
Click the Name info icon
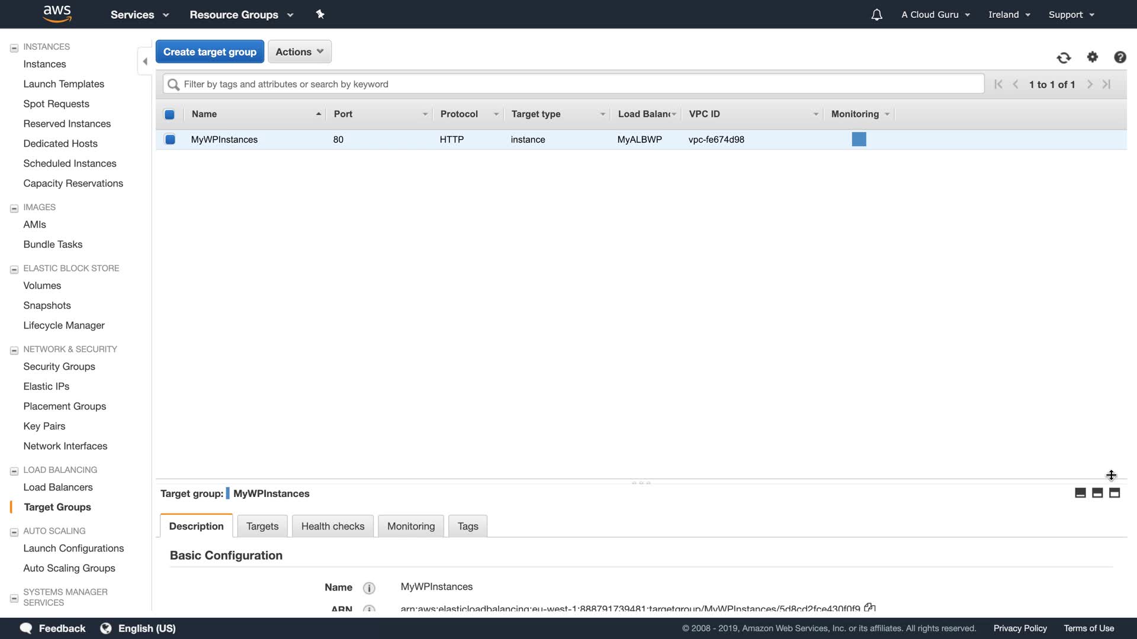pos(369,588)
